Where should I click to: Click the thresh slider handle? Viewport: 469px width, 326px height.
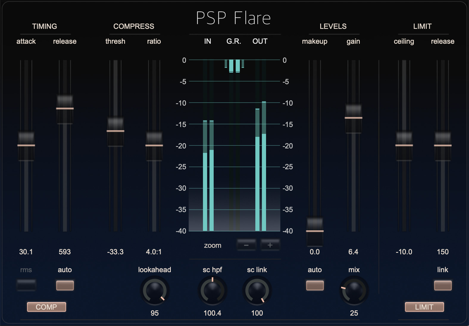point(115,131)
